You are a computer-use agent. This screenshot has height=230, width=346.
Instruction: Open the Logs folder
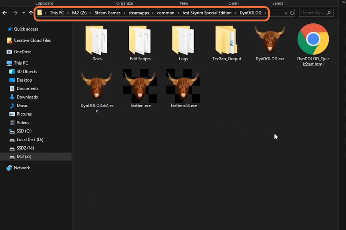tap(183, 43)
